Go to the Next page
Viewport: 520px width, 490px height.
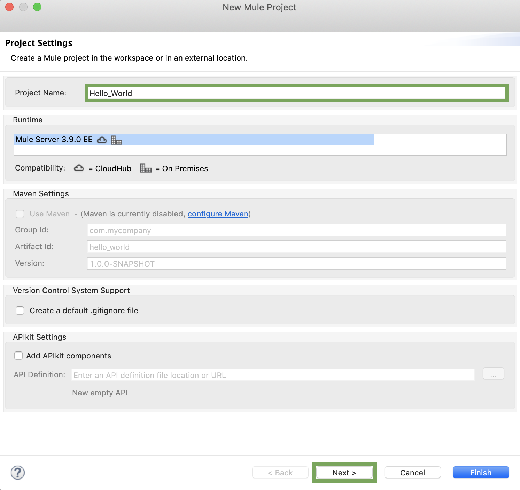[x=344, y=473]
